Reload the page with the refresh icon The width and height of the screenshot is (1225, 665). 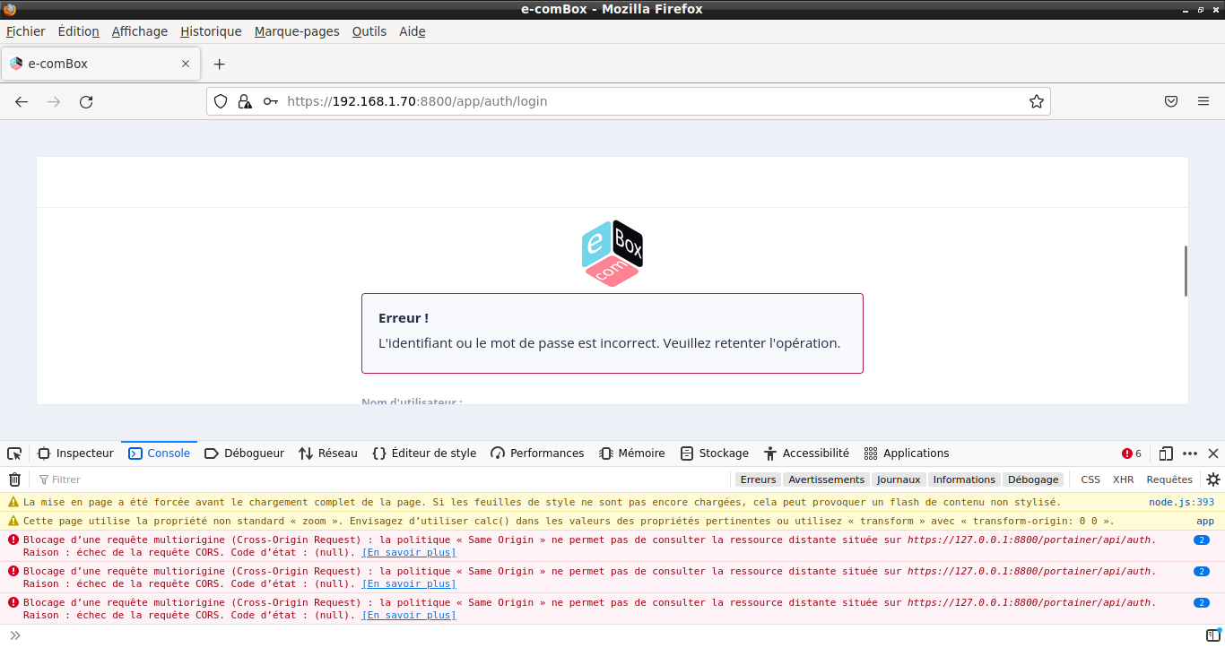click(86, 101)
